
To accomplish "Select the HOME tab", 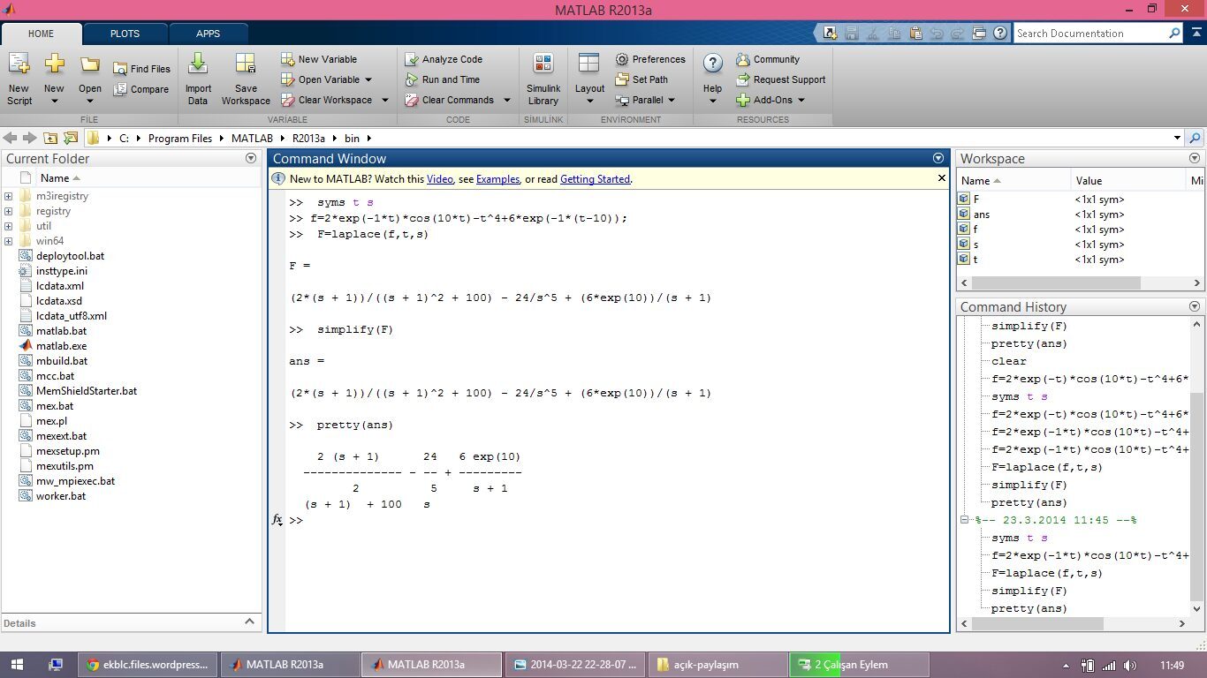I will click(x=41, y=34).
